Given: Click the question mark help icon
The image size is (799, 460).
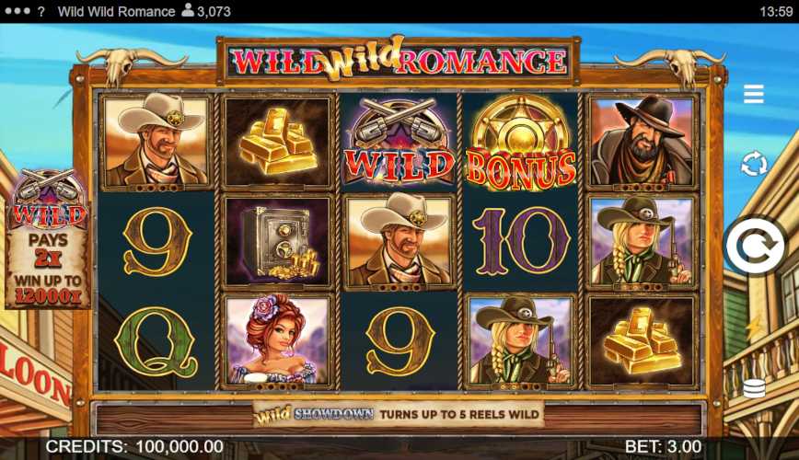Looking at the screenshot, I should tap(41, 11).
